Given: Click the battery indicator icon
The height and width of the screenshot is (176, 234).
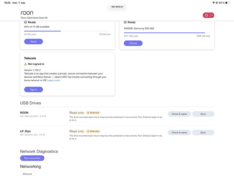Looking at the screenshot, I should point(228,3).
